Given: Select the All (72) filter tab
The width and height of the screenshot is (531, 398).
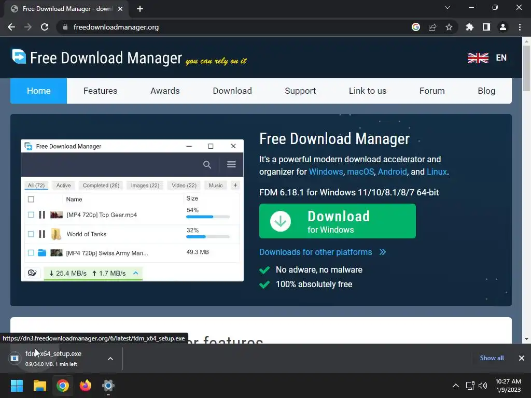Looking at the screenshot, I should [x=36, y=186].
